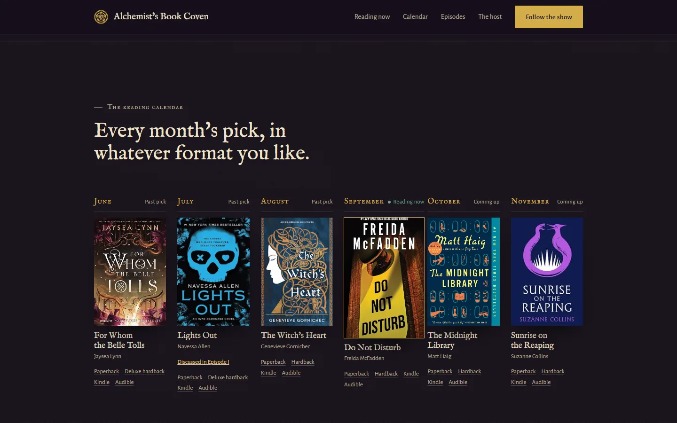Screen dimensions: 677x423
Task: Choose Paperback for The Midnight Library
Action: [440, 371]
